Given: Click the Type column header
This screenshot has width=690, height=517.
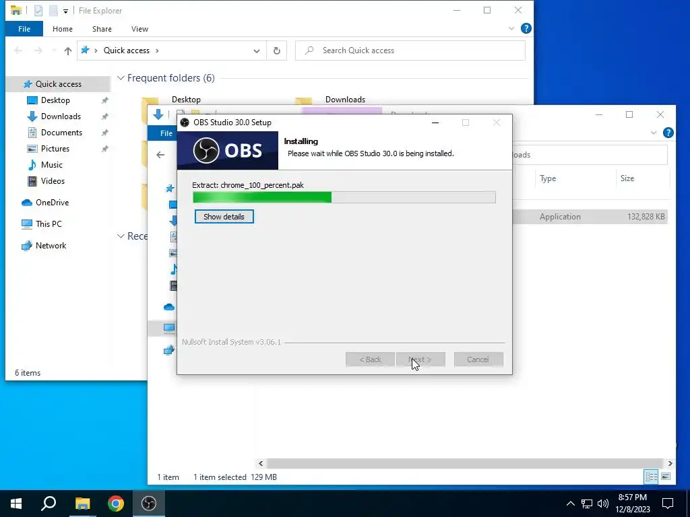Looking at the screenshot, I should tap(547, 178).
